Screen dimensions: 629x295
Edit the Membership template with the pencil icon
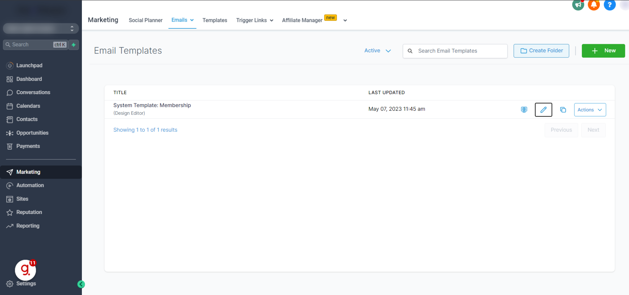[x=543, y=110]
